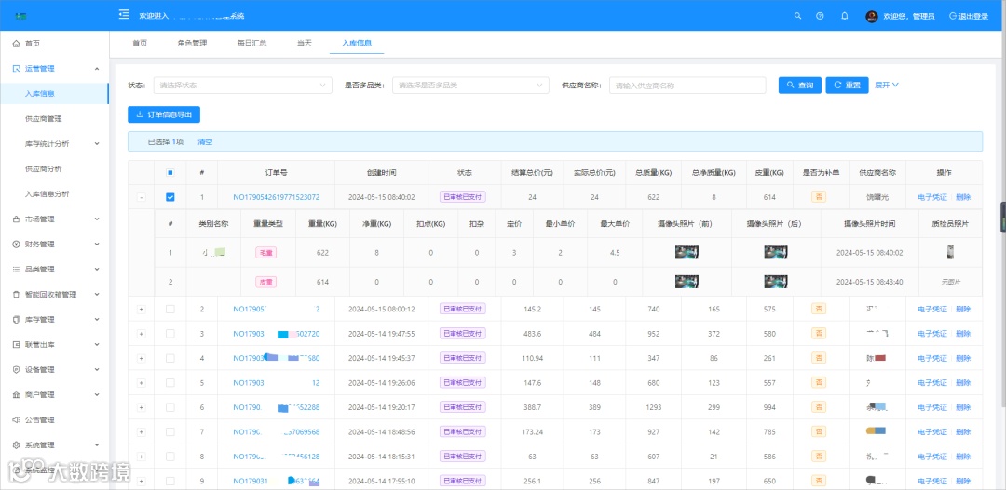The width and height of the screenshot is (1006, 490).
Task: Expand more filters with 展开
Action: pyautogui.click(x=887, y=85)
